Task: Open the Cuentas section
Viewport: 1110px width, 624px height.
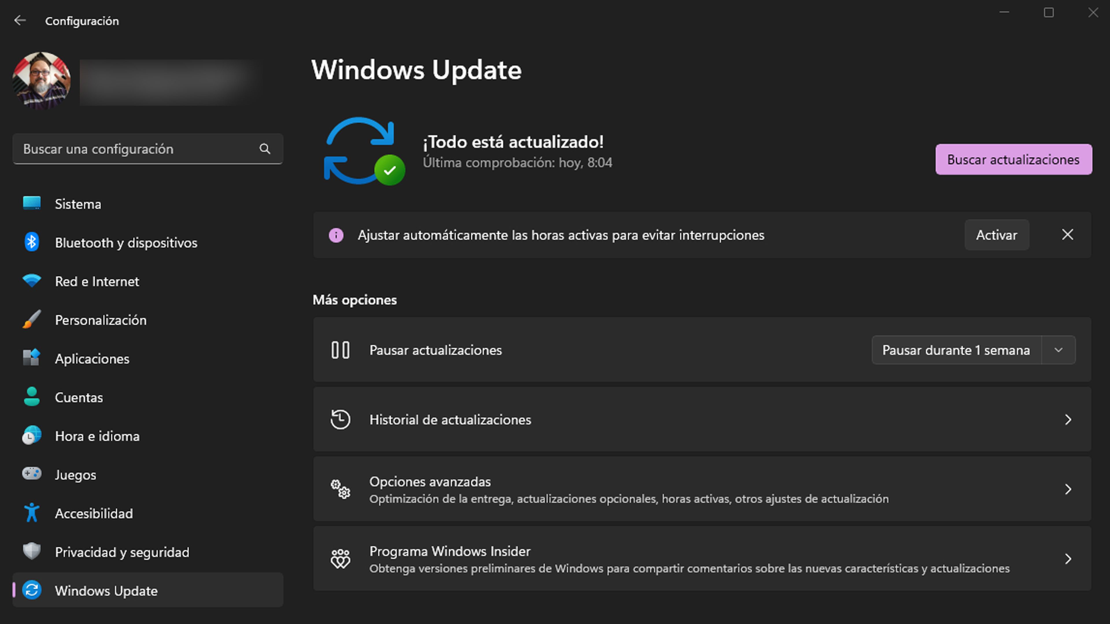Action: (148, 397)
